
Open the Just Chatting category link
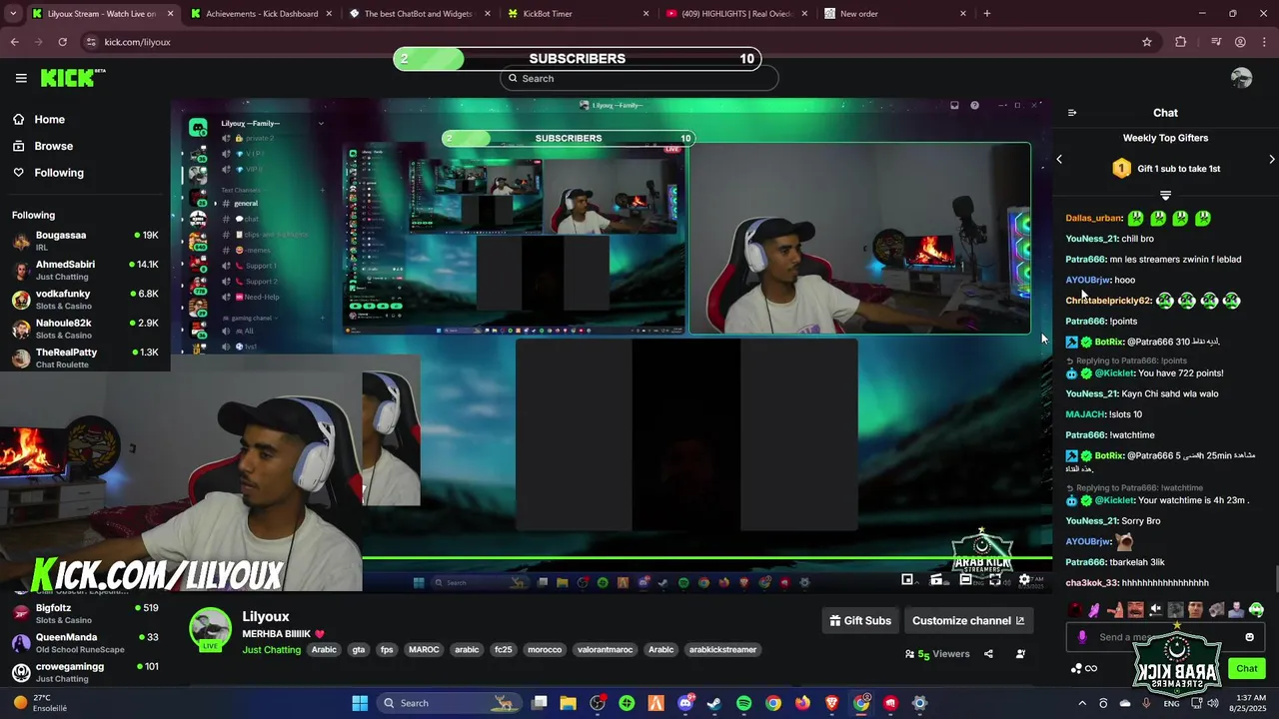271,650
